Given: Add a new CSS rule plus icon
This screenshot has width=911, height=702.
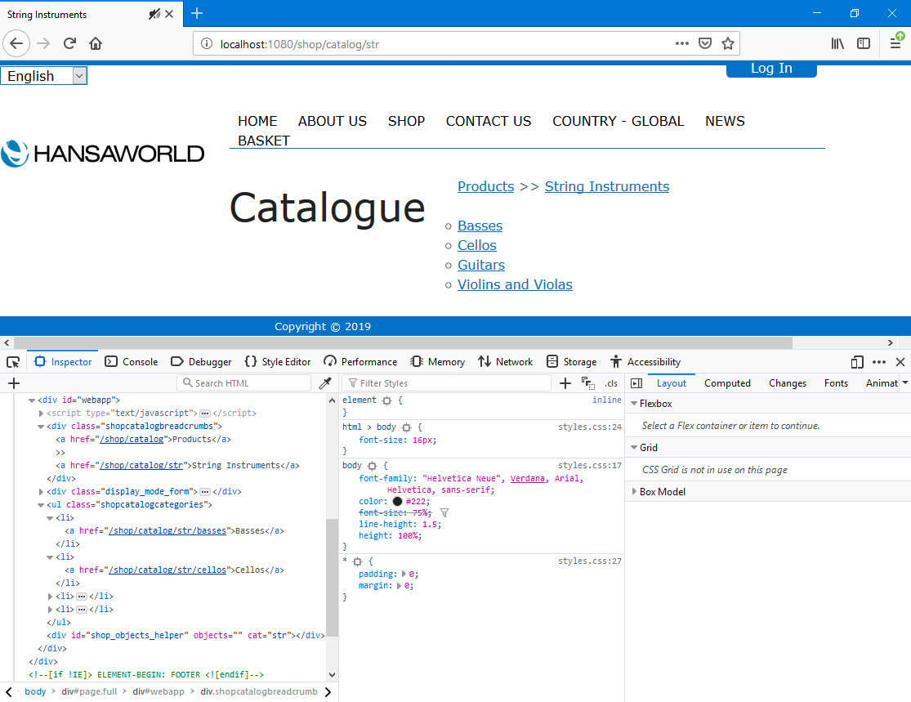Looking at the screenshot, I should [565, 383].
